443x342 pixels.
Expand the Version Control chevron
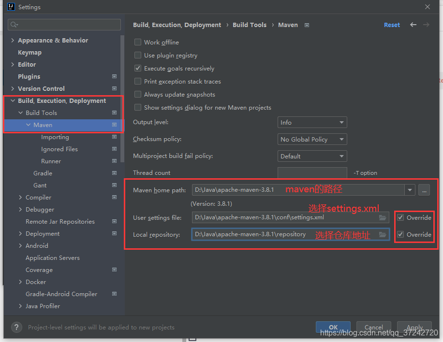coord(13,88)
